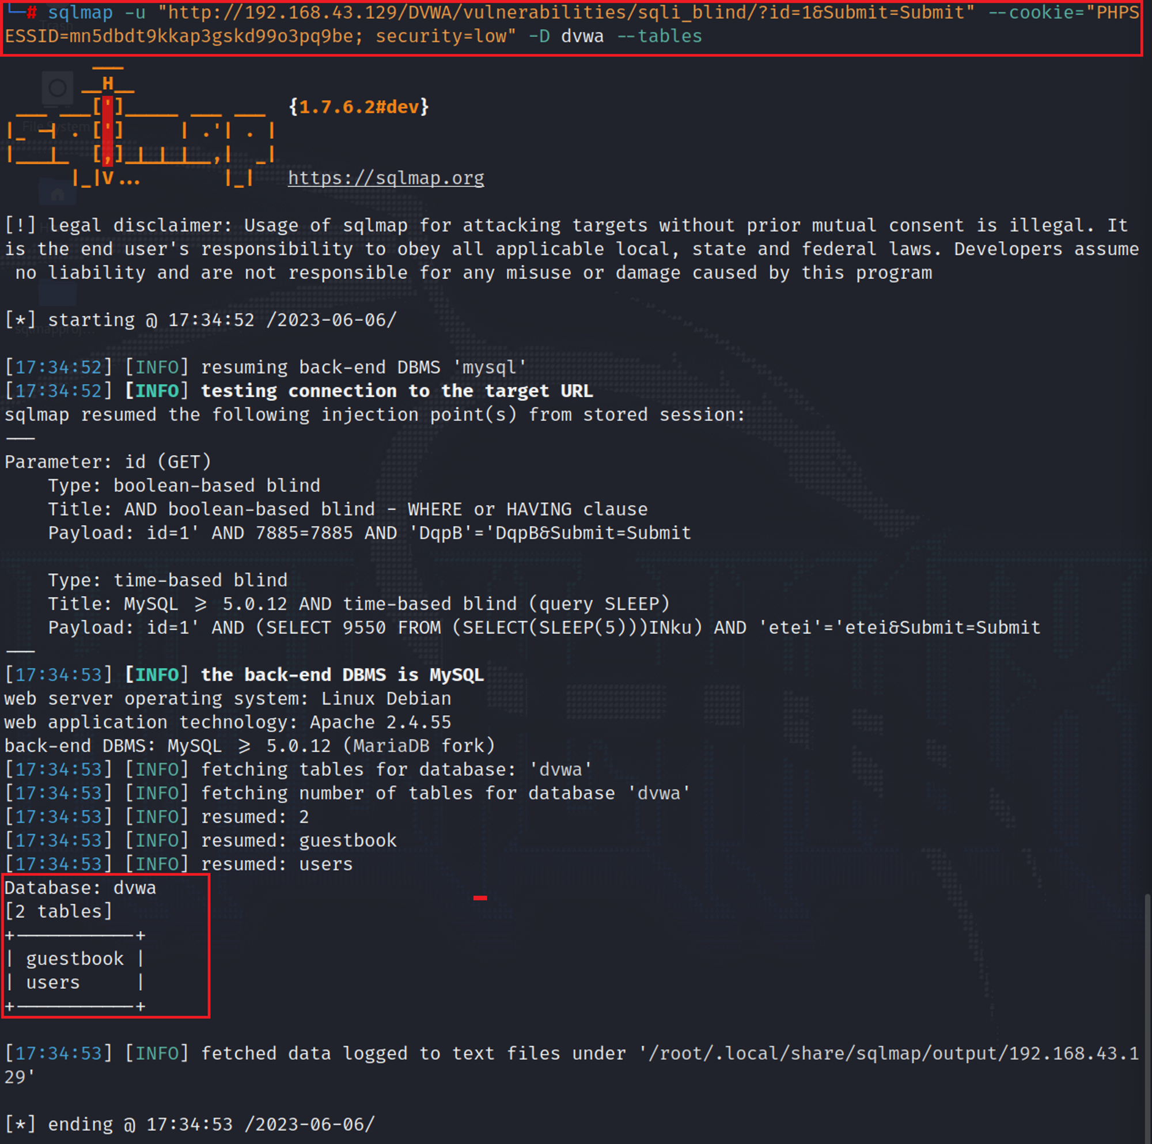Click the output path '/root/.local/share/sqlmap/output'
Image resolution: width=1152 pixels, height=1144 pixels.
point(823,1053)
